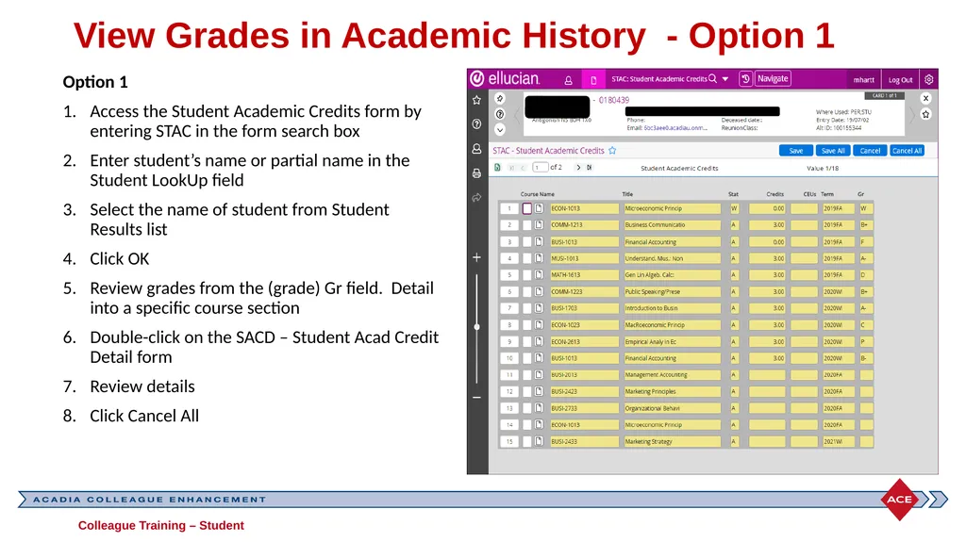The width and height of the screenshot is (966, 542).
Task: Go to previous page of credits
Action: pyautogui.click(x=523, y=168)
